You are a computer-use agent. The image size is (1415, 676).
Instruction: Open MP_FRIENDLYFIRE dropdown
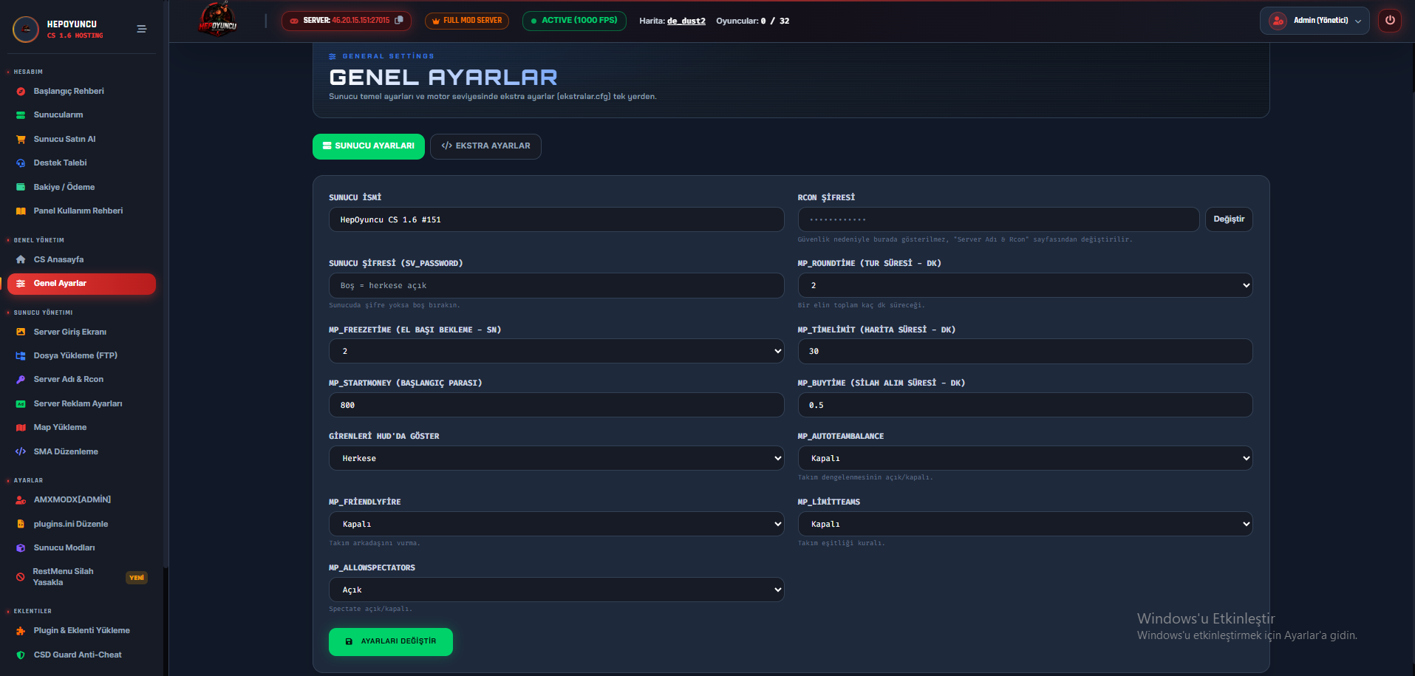click(556, 524)
